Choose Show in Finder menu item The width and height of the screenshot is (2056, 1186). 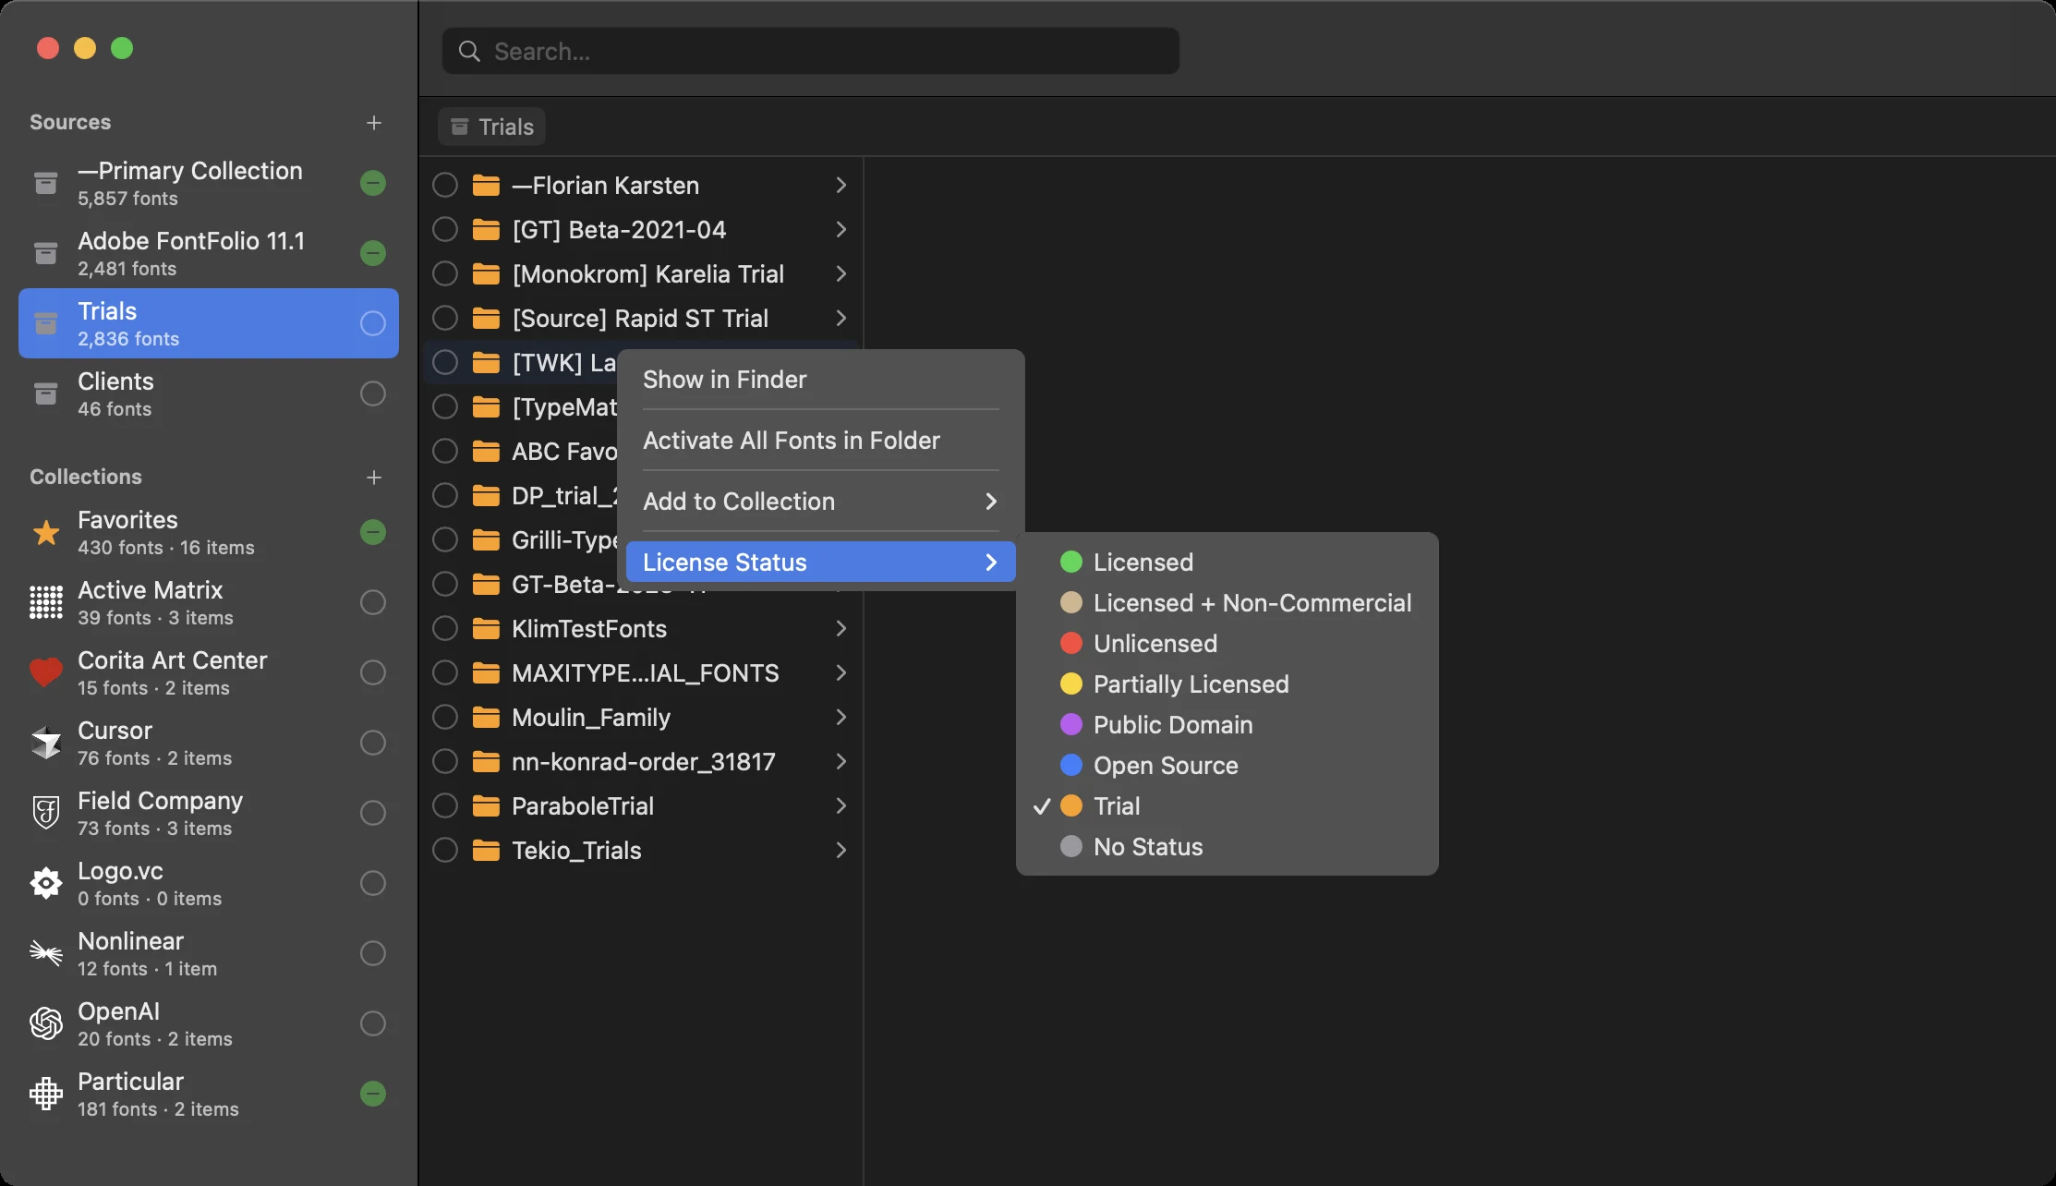pos(821,380)
